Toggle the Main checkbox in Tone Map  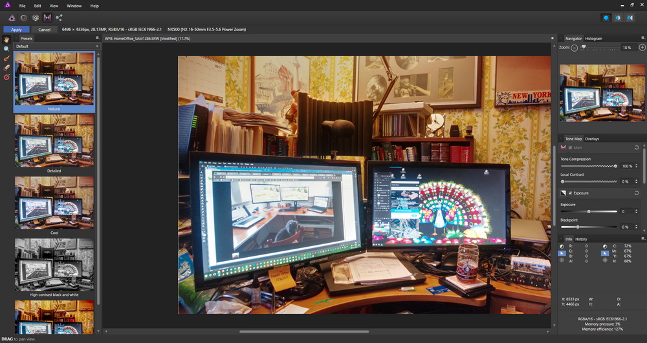[570, 147]
